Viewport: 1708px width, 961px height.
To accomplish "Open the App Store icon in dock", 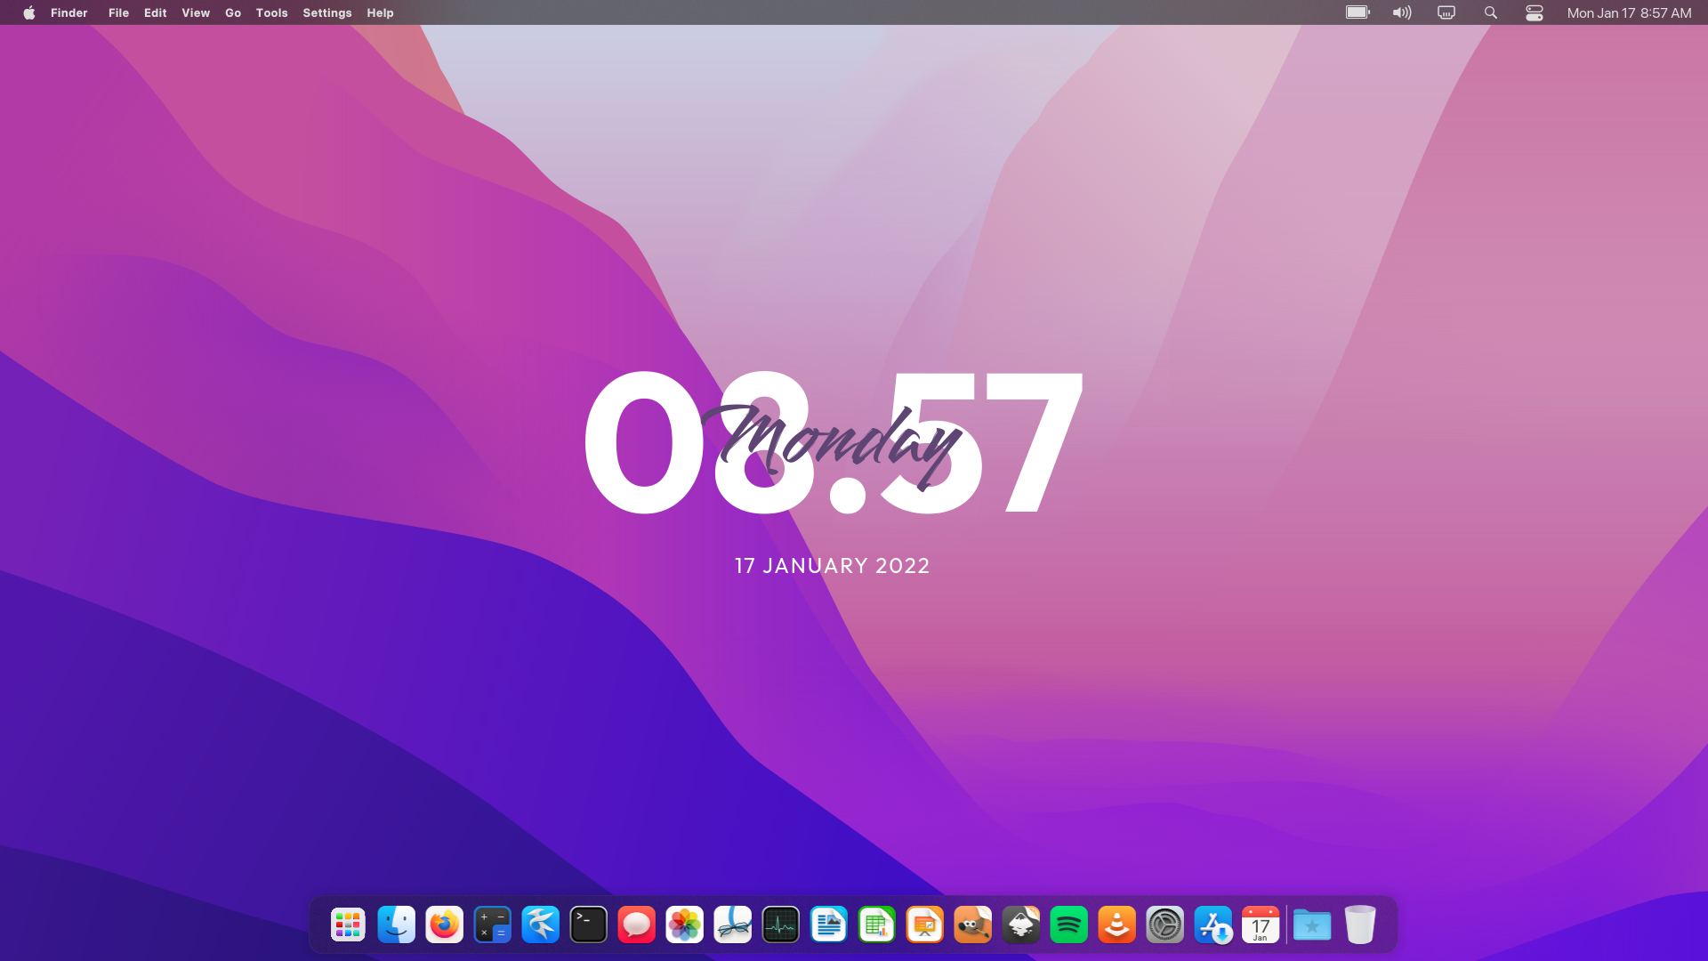I will 1213,925.
